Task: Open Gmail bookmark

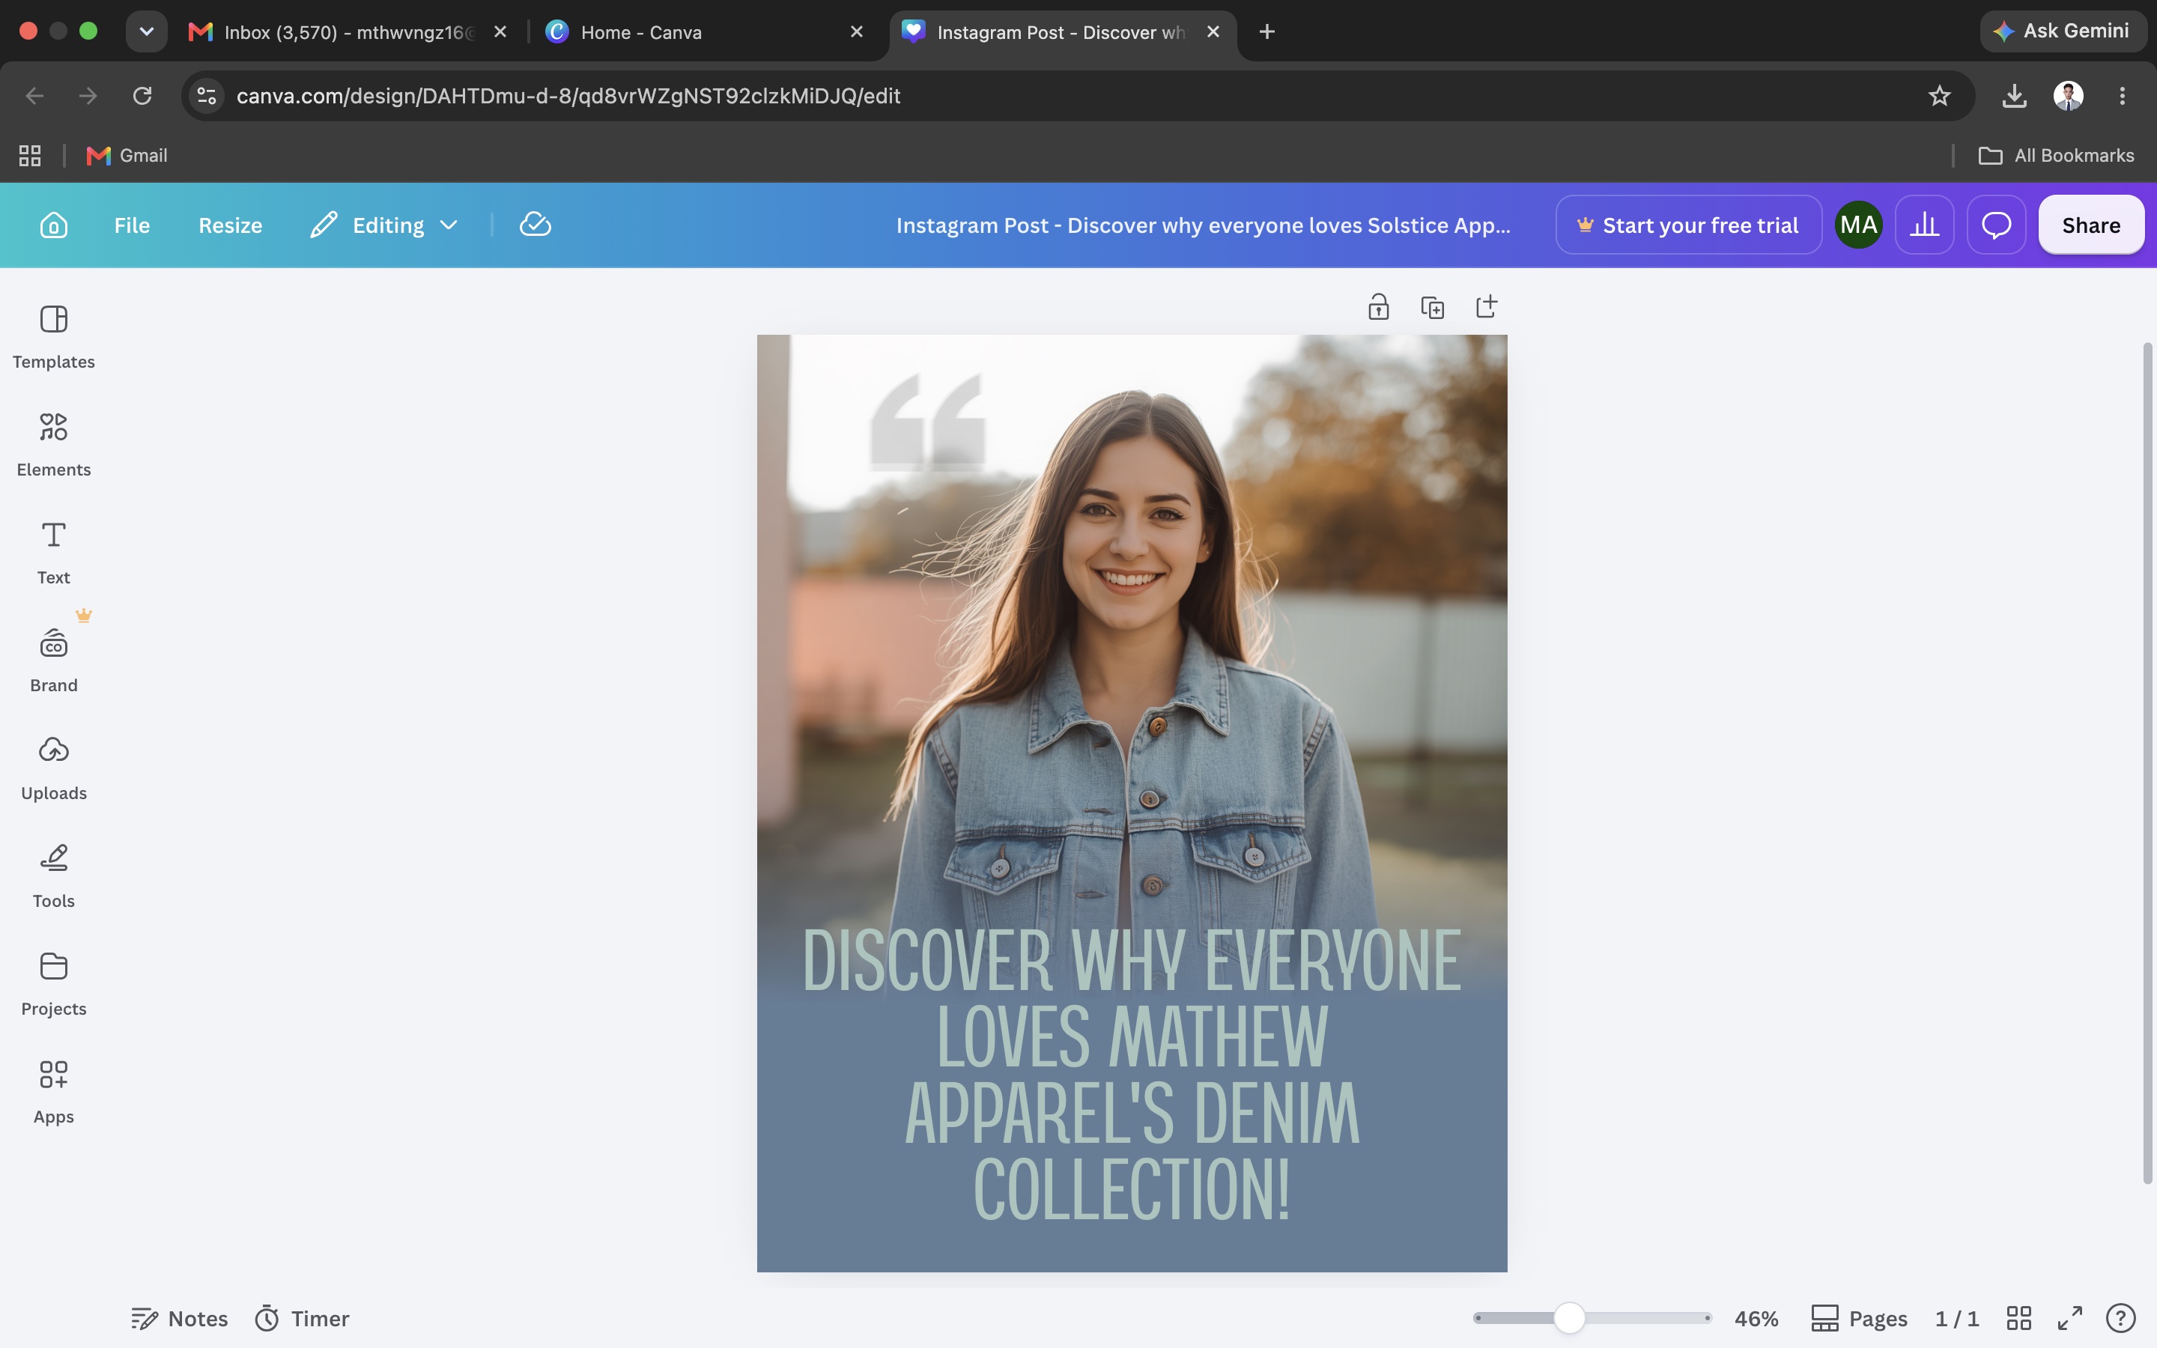Action: pyautogui.click(x=127, y=155)
